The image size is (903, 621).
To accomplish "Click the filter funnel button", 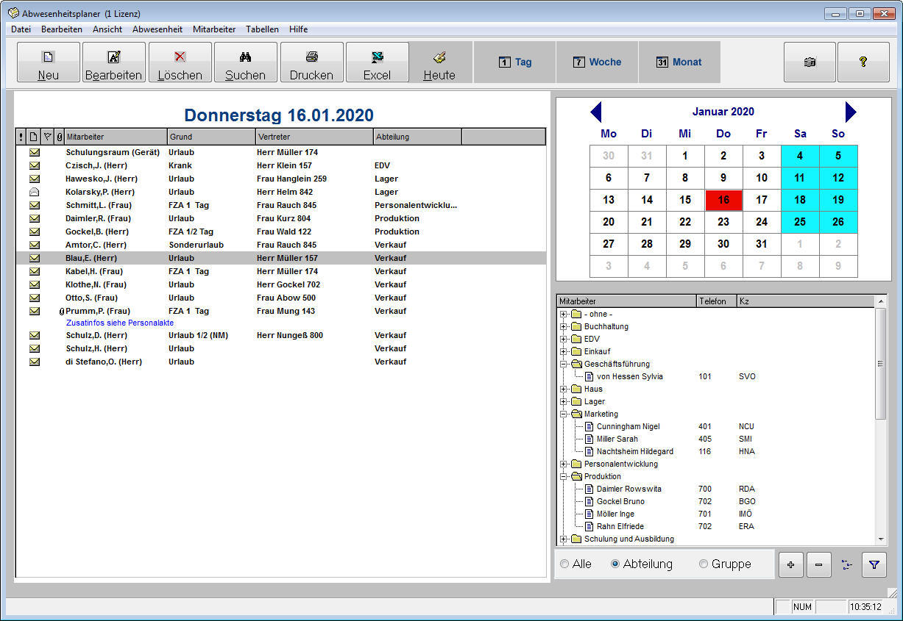I will tap(874, 565).
